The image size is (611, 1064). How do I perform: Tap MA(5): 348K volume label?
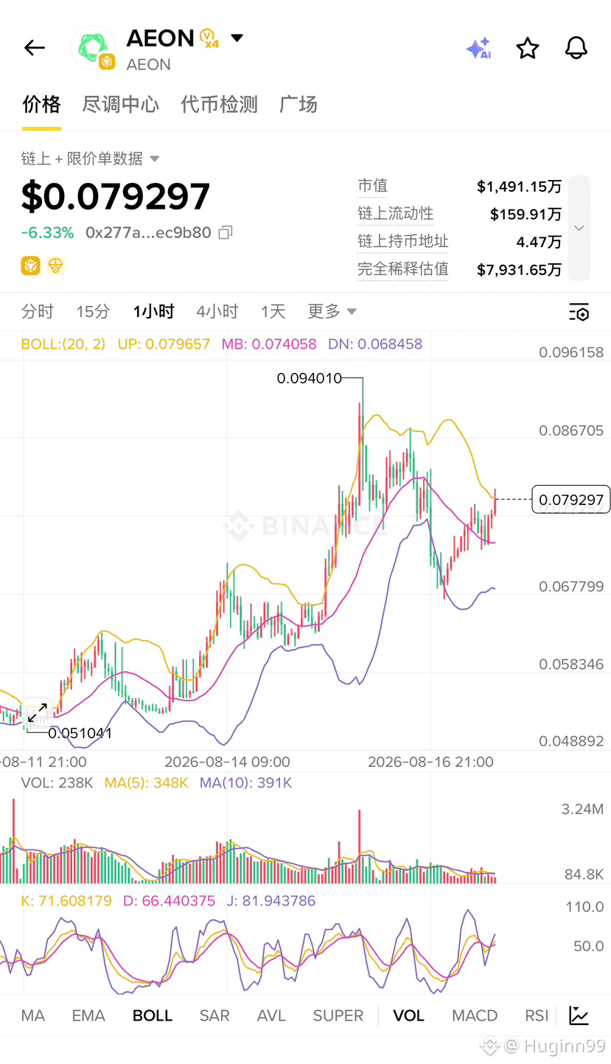(x=147, y=783)
